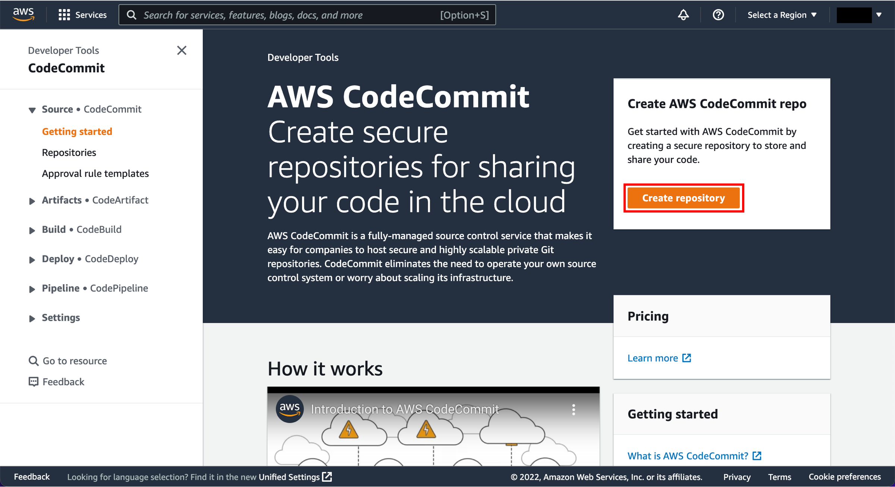This screenshot has width=895, height=487.
Task: Open the notifications bell
Action: pos(683,15)
